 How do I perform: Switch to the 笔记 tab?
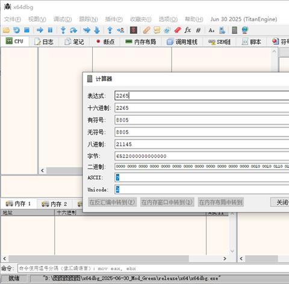pyautogui.click(x=74, y=42)
